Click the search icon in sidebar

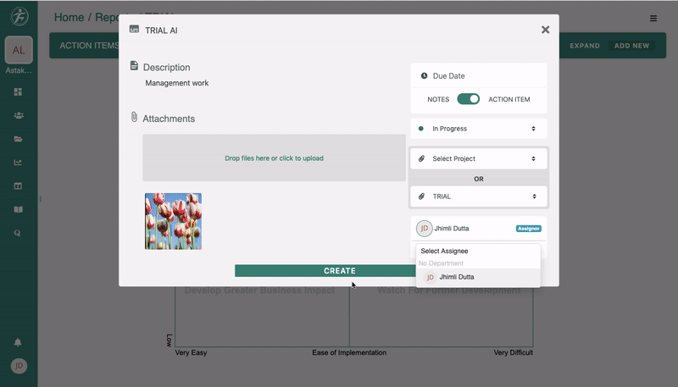[17, 233]
